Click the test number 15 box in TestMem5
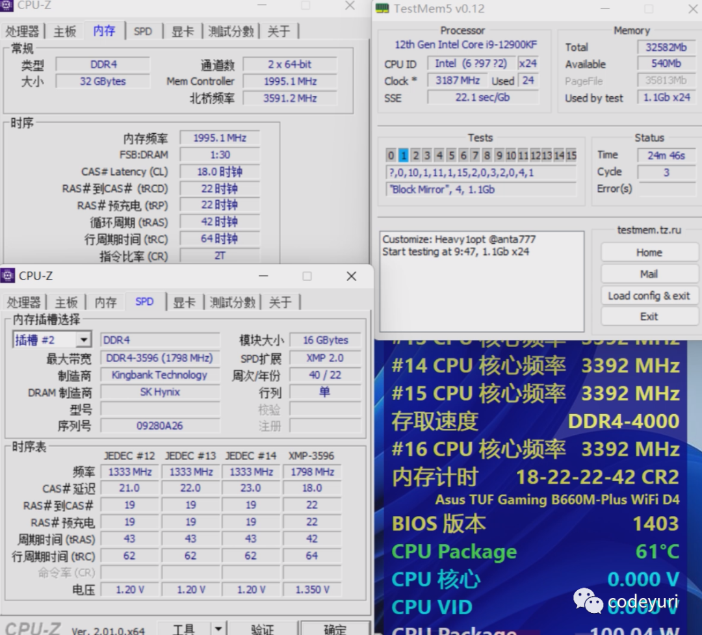This screenshot has width=702, height=635. pos(571,155)
